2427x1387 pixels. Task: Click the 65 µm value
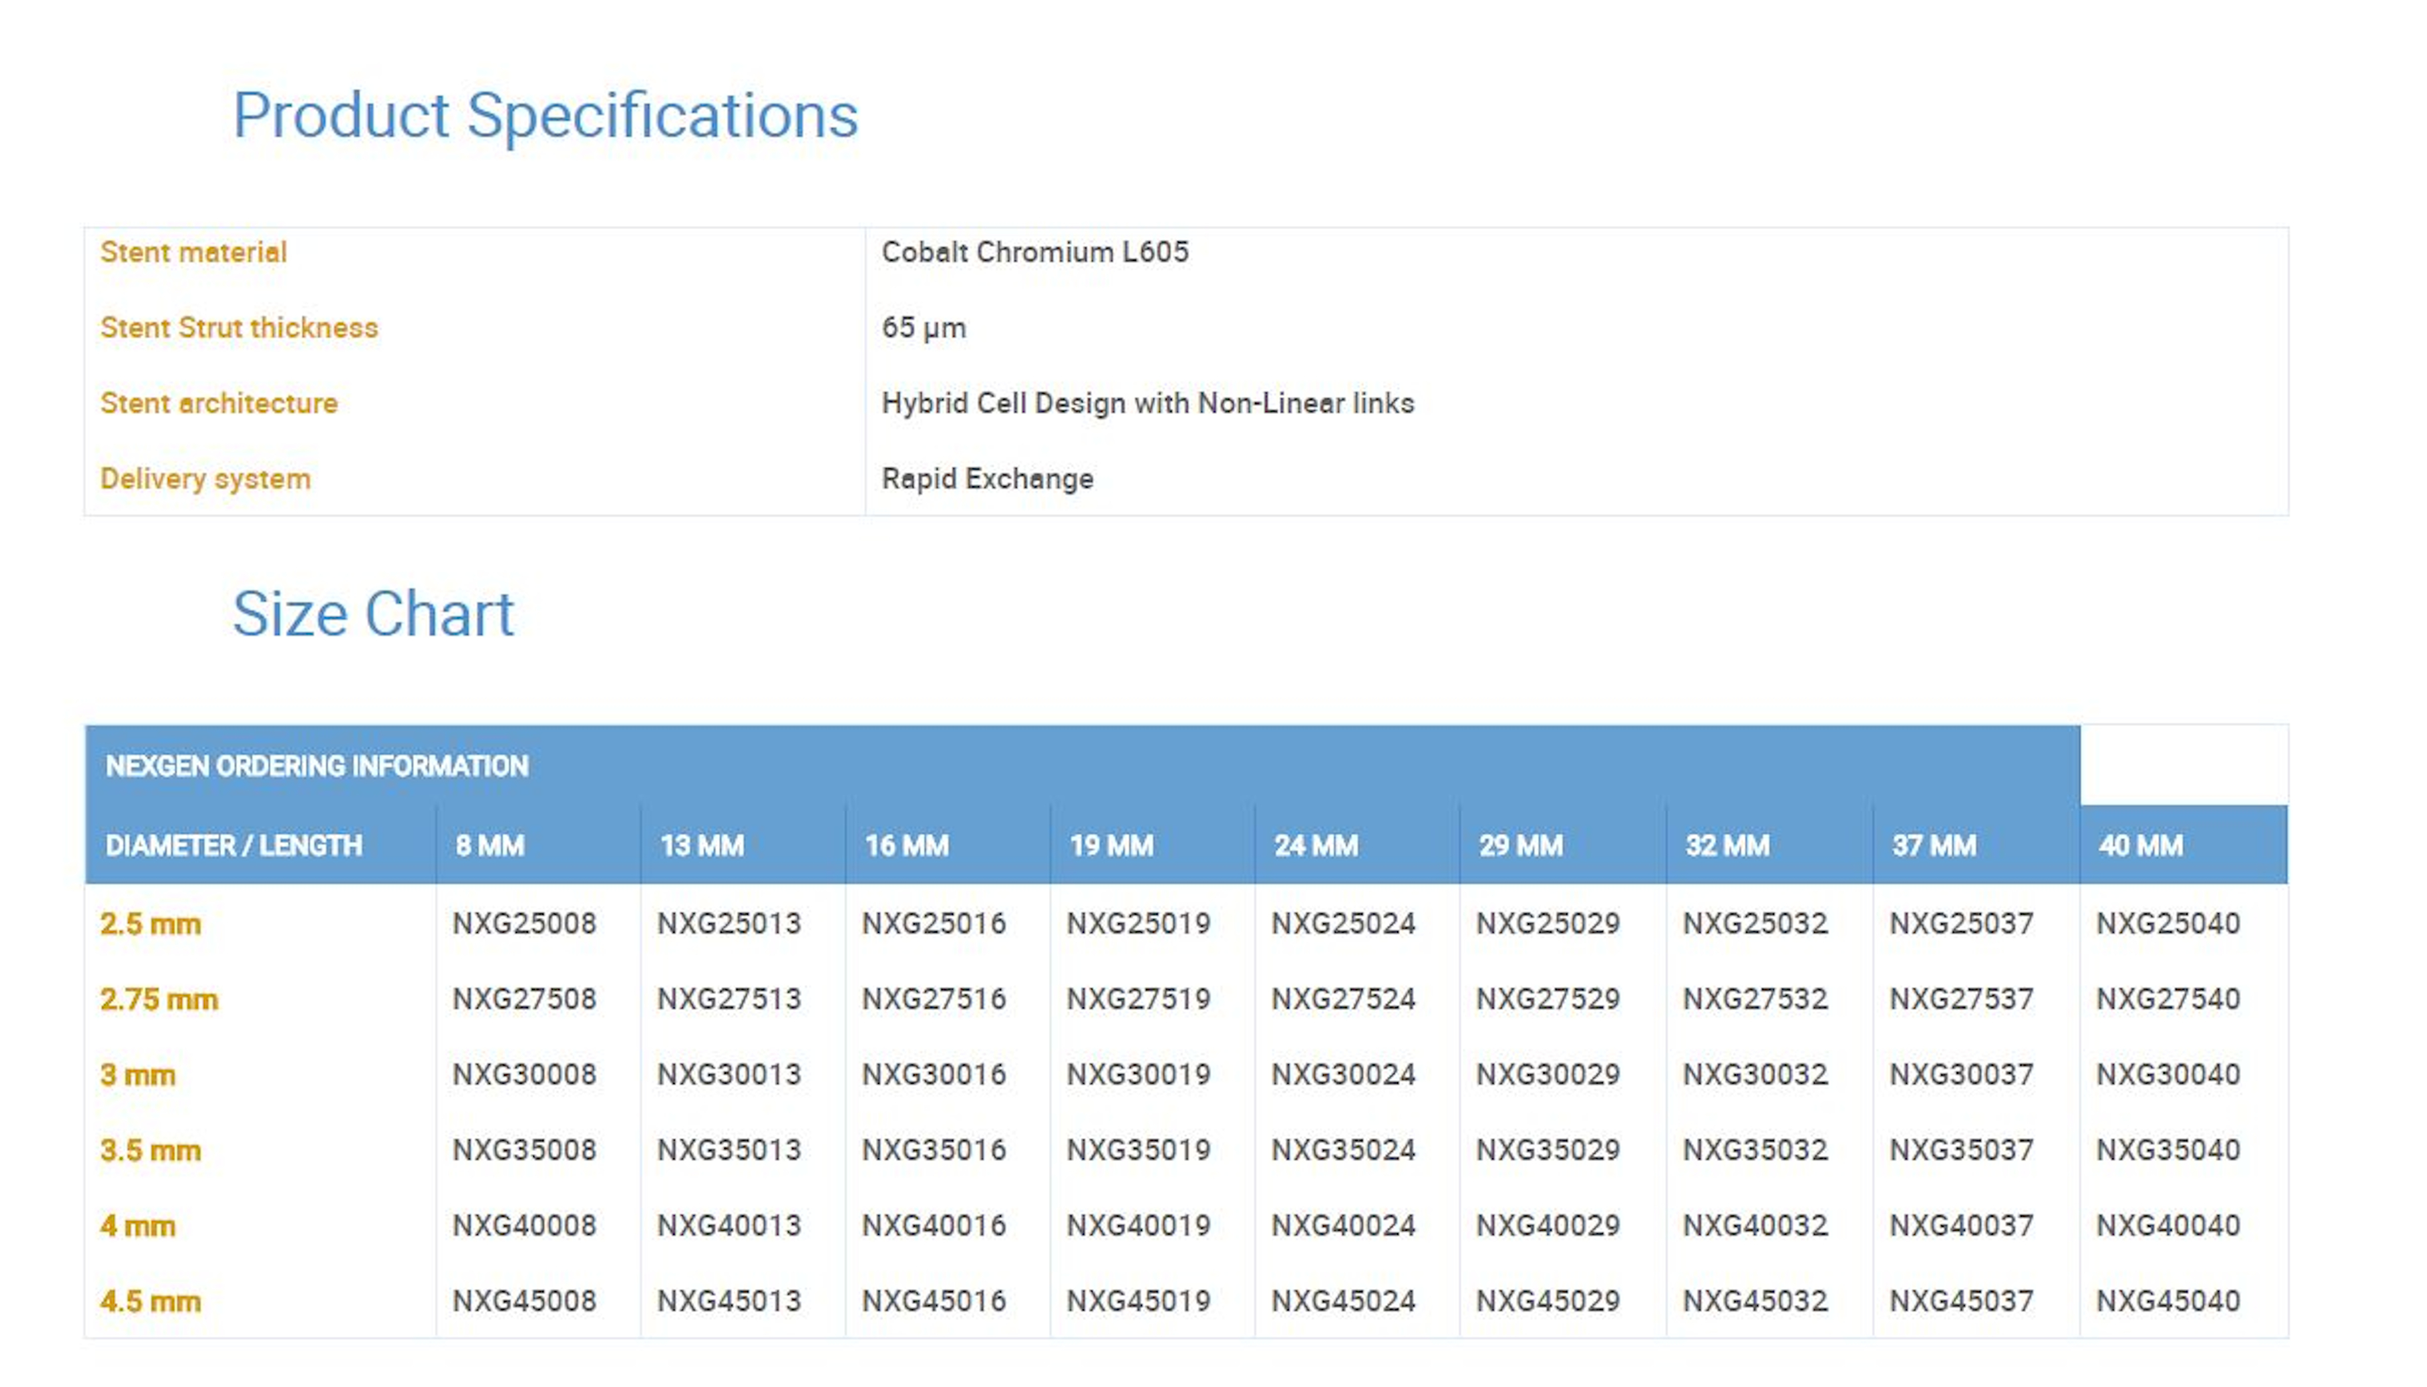924,328
